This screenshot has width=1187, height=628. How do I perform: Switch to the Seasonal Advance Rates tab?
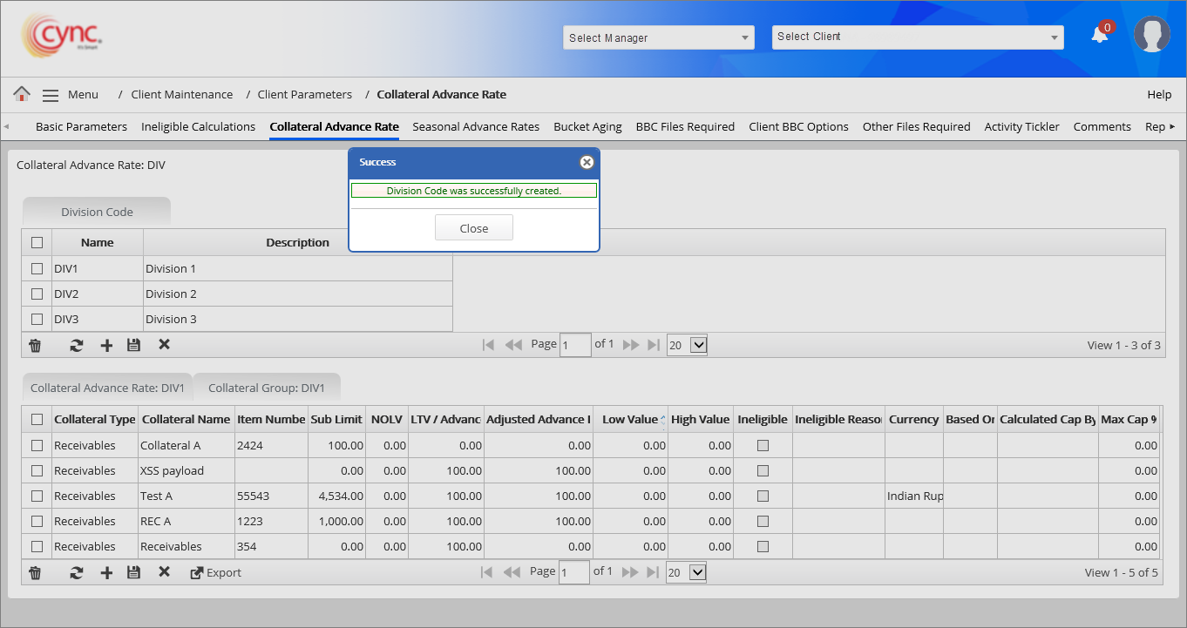[476, 126]
